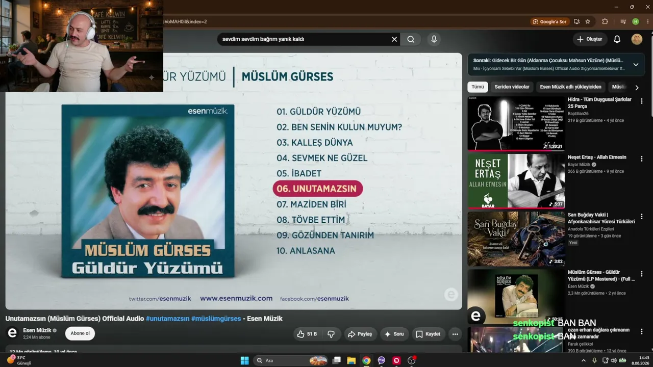Open Chrome three-dot menu

click(x=647, y=21)
